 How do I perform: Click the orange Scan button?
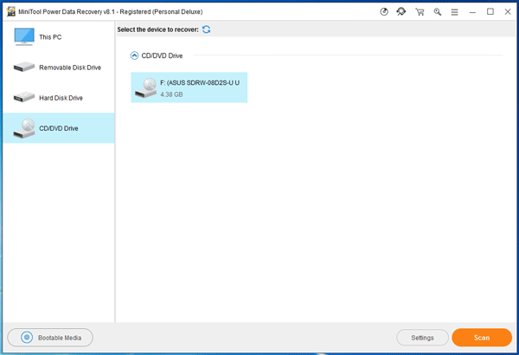coord(482,338)
